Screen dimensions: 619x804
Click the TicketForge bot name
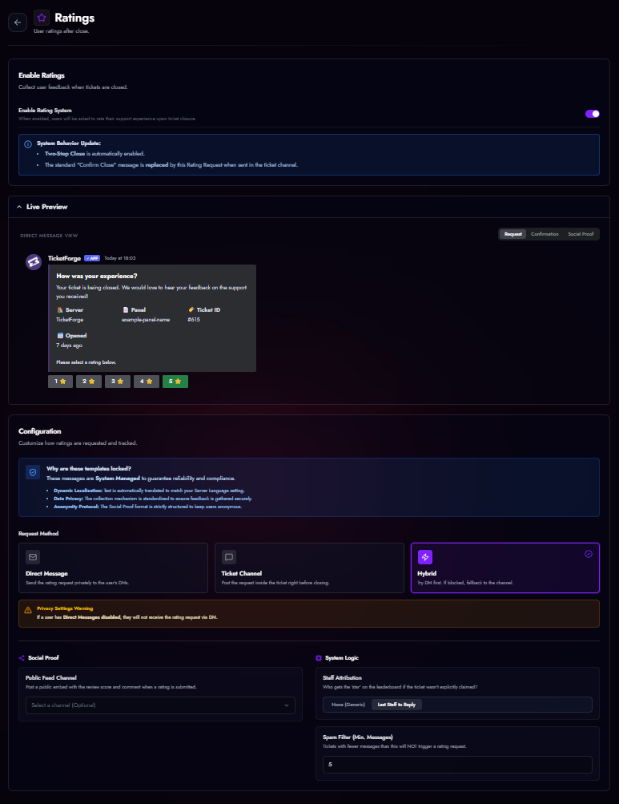pos(65,258)
